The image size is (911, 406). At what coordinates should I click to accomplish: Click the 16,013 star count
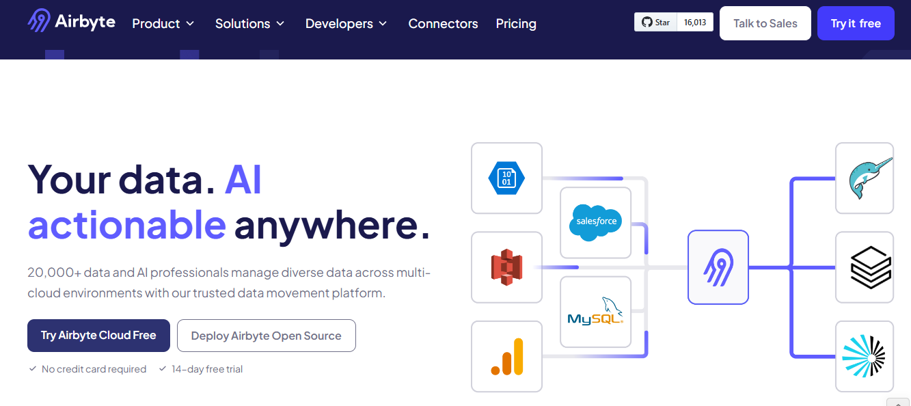[x=695, y=23]
